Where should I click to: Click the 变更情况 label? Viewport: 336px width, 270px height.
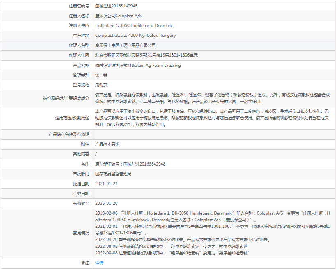tap(81, 233)
